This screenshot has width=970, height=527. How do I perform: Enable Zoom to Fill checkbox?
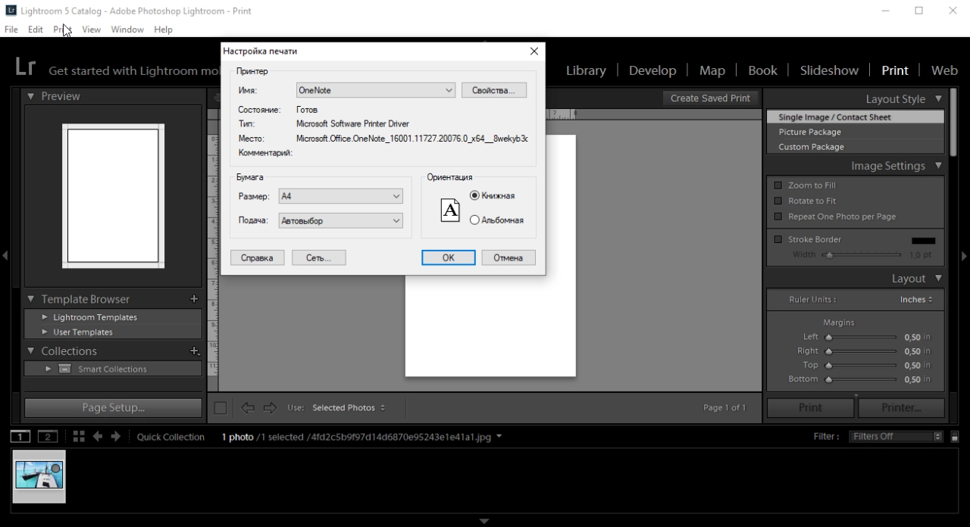point(778,186)
